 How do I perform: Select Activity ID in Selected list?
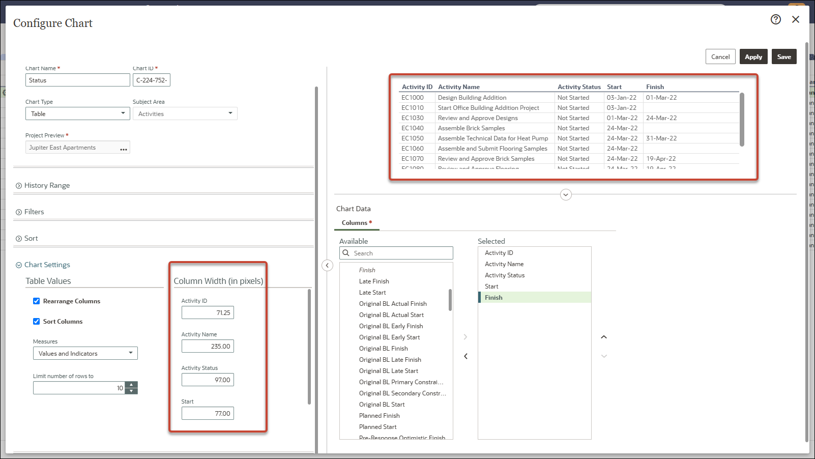coord(535,253)
